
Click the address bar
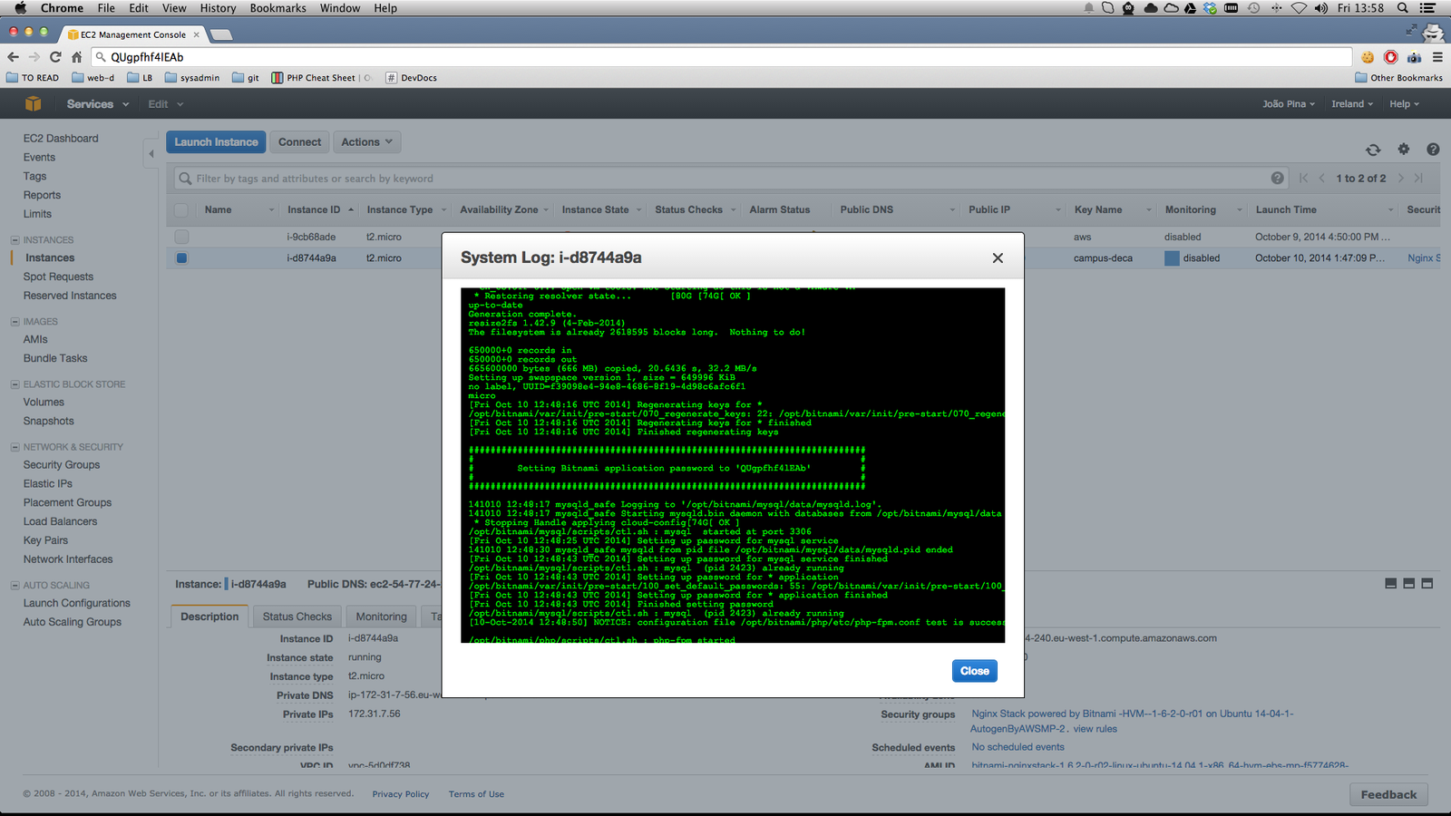point(721,57)
